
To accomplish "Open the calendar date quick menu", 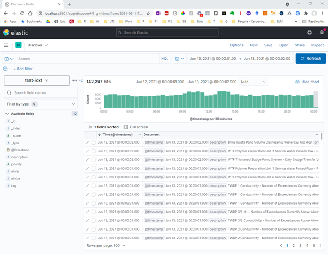I will pyautogui.click(x=179, y=58).
